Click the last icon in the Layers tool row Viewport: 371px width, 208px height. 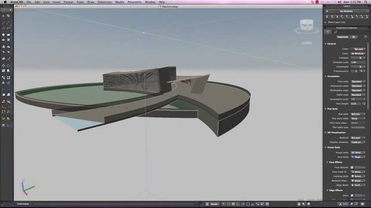point(367,17)
